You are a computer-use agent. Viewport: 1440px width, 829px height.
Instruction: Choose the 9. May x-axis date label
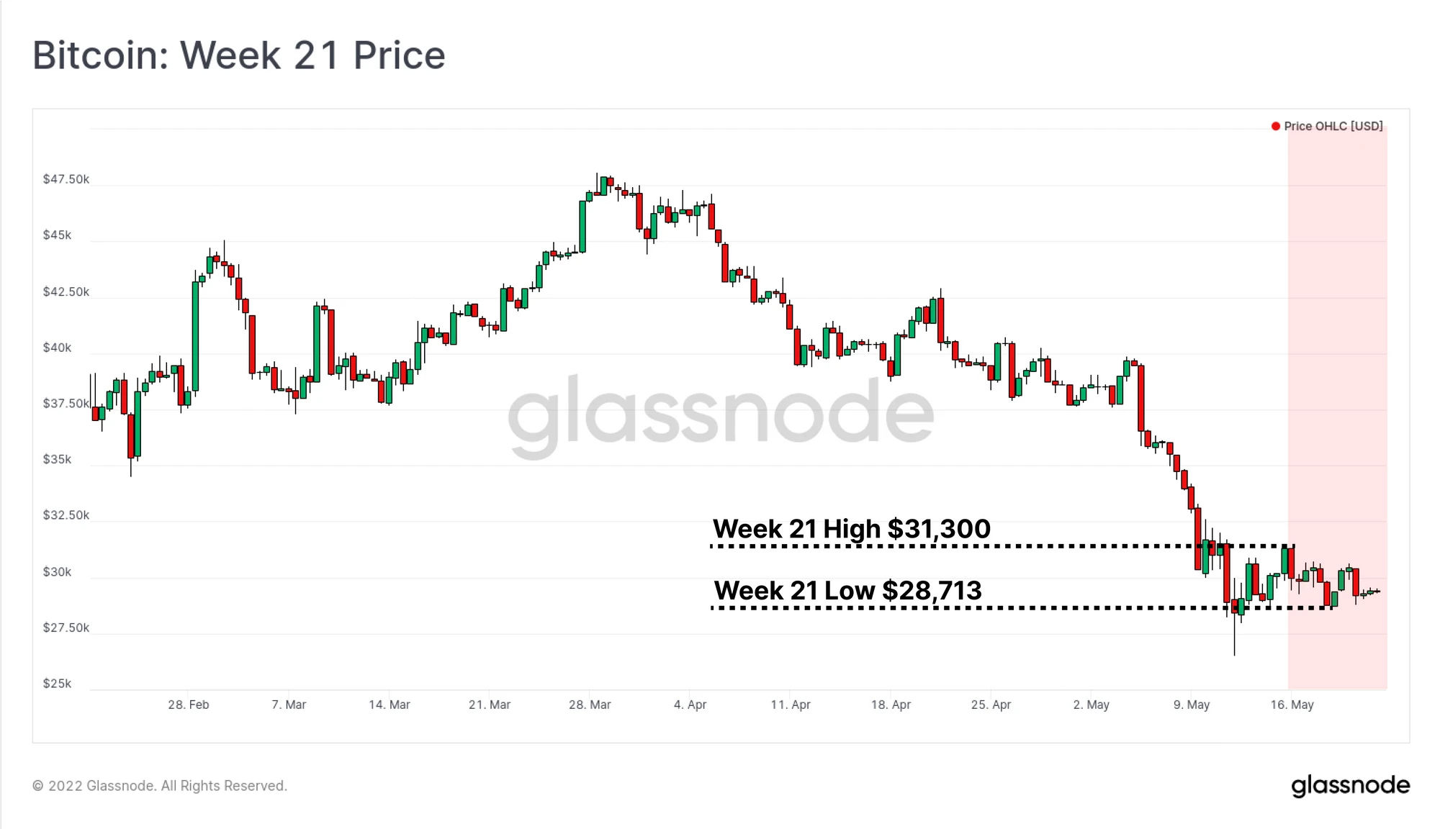click(x=1192, y=705)
